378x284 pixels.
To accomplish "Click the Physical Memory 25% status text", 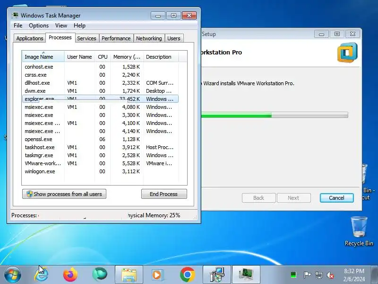I will click(154, 215).
